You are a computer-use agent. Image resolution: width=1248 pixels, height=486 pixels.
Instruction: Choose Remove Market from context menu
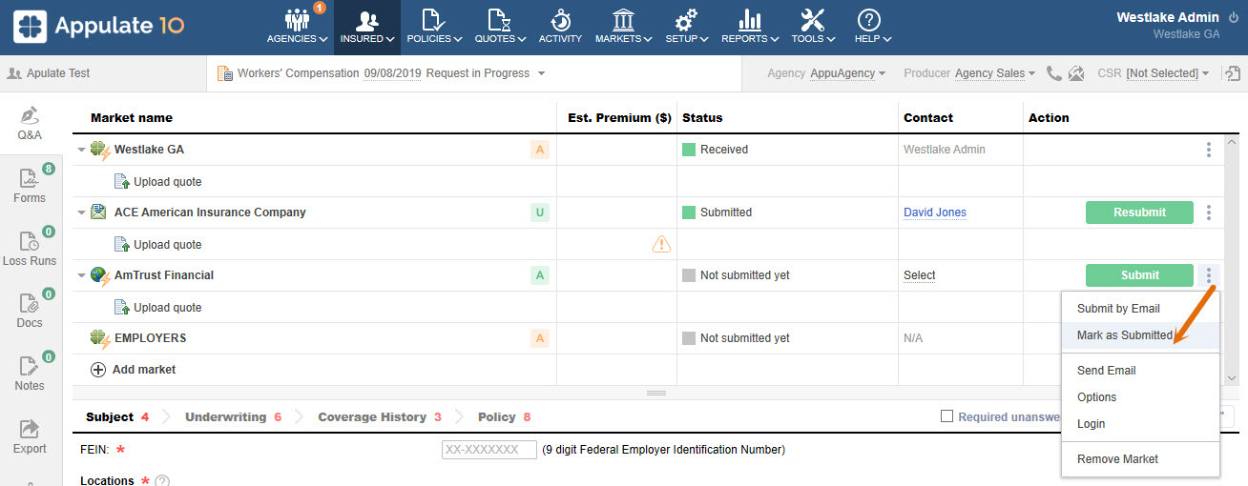click(1140, 459)
